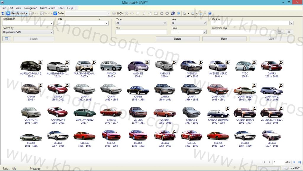Viewport: 303px width, 171px height.
Task: Open the Navigation menu
Action: tap(30, 8)
